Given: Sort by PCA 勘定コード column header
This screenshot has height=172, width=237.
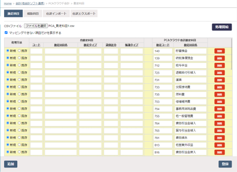Looking at the screenshot, I should point(163,45).
